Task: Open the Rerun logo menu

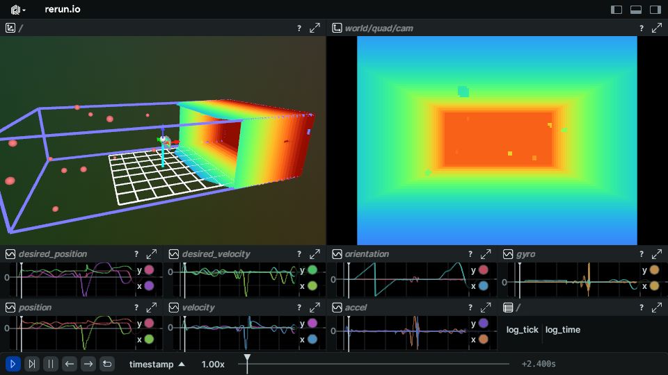Action: coord(18,9)
